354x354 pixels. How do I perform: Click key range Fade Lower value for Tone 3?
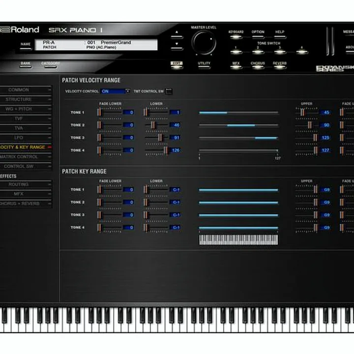click(x=128, y=215)
